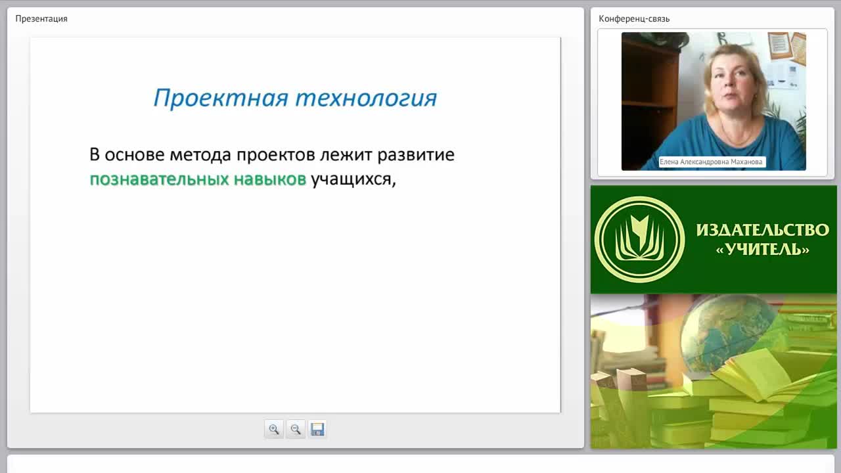This screenshot has width=841, height=473.
Task: Click the webcam video of the speaker
Action: click(714, 101)
